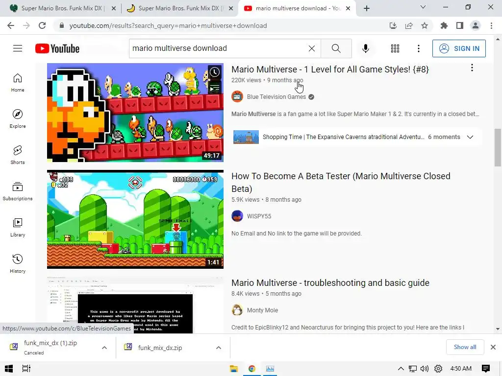
Task: Open How To Become A Beta Tester video title
Action: click(341, 182)
